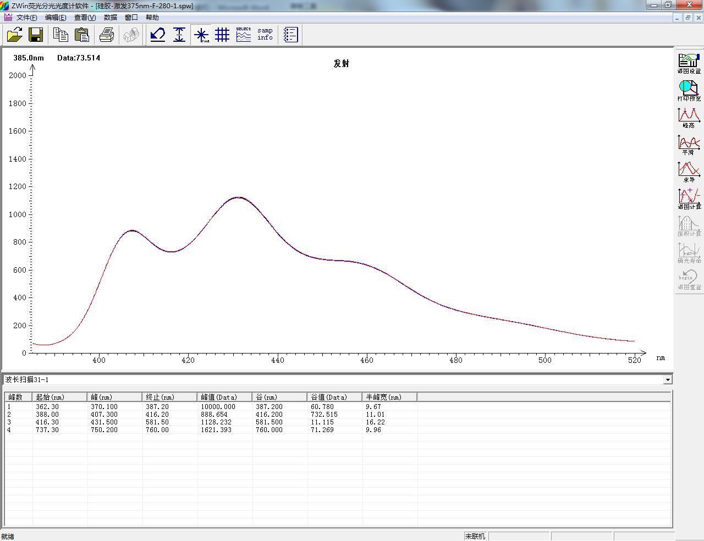Open the 窗口 menu
The image size is (704, 541).
pyautogui.click(x=131, y=18)
